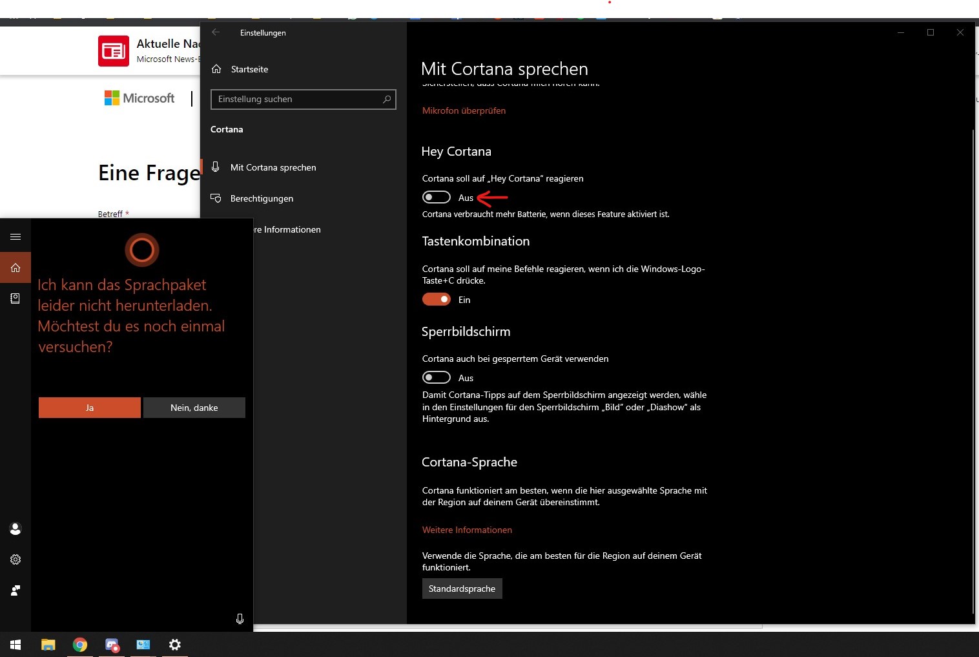Enable Cortana on Sperrbildschirm toggle
Image resolution: width=979 pixels, height=657 pixels.
click(x=437, y=377)
